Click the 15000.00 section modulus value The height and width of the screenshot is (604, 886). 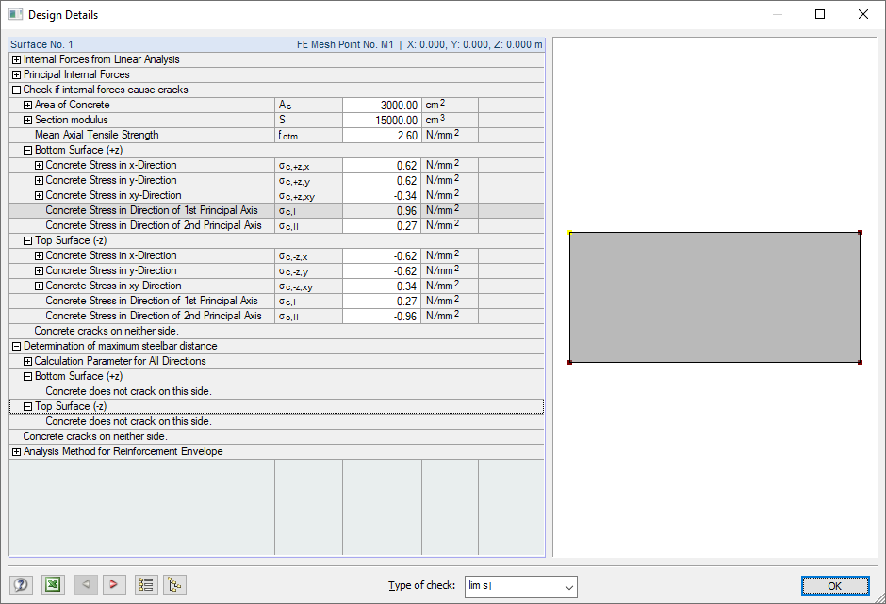(x=382, y=121)
